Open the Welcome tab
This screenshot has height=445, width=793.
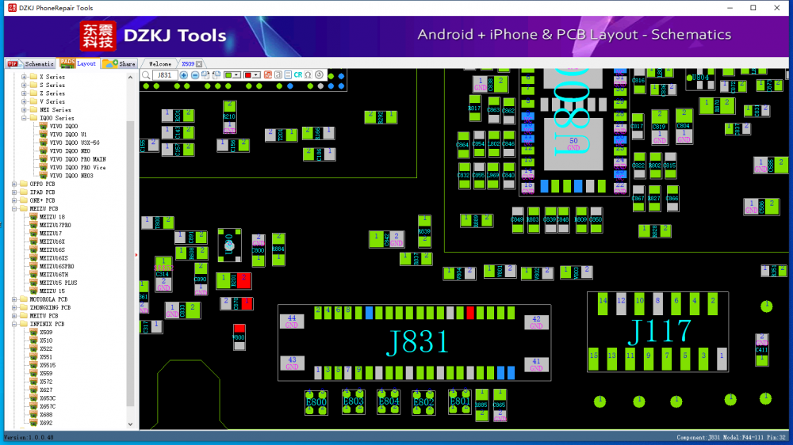pos(159,63)
